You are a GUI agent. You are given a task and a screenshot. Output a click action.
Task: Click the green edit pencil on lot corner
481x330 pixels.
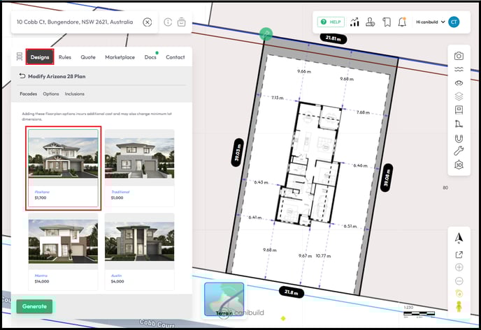tap(266, 34)
